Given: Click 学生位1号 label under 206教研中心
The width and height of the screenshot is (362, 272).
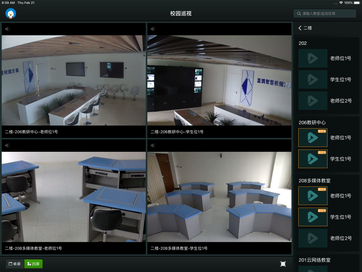Looking at the screenshot, I should 341,159.
